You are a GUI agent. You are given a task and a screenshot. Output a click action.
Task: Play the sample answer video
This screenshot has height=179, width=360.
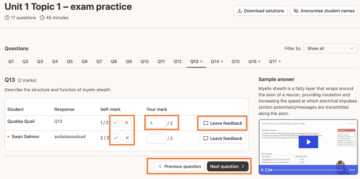pyautogui.click(x=308, y=142)
